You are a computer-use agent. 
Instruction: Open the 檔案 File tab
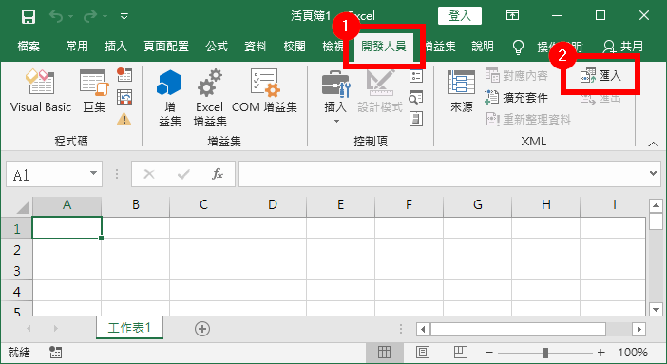click(x=29, y=46)
